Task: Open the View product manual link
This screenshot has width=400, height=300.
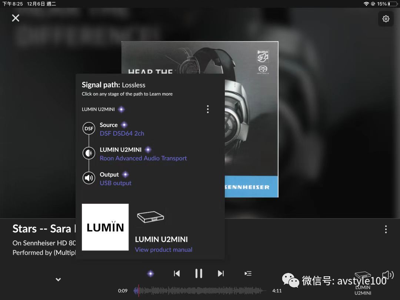Action: [163, 250]
